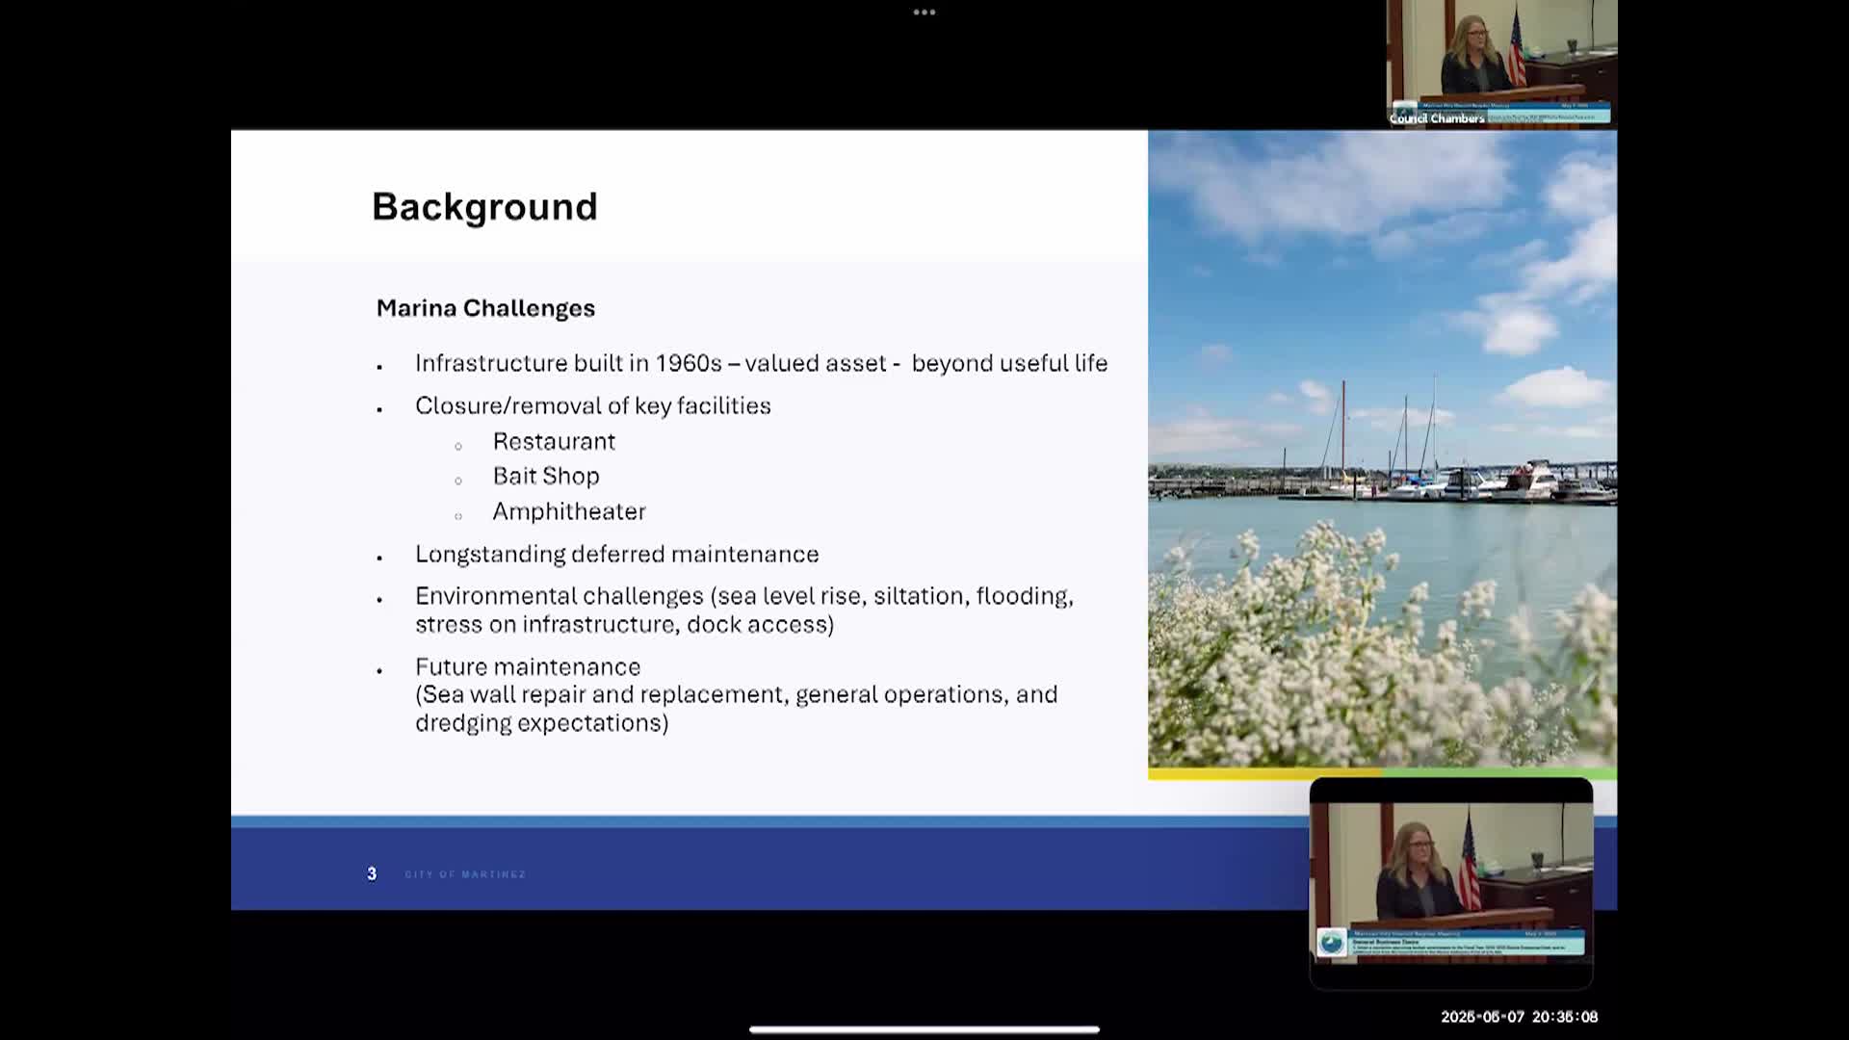Tap the three-dot multitasking menu at top

[924, 13]
